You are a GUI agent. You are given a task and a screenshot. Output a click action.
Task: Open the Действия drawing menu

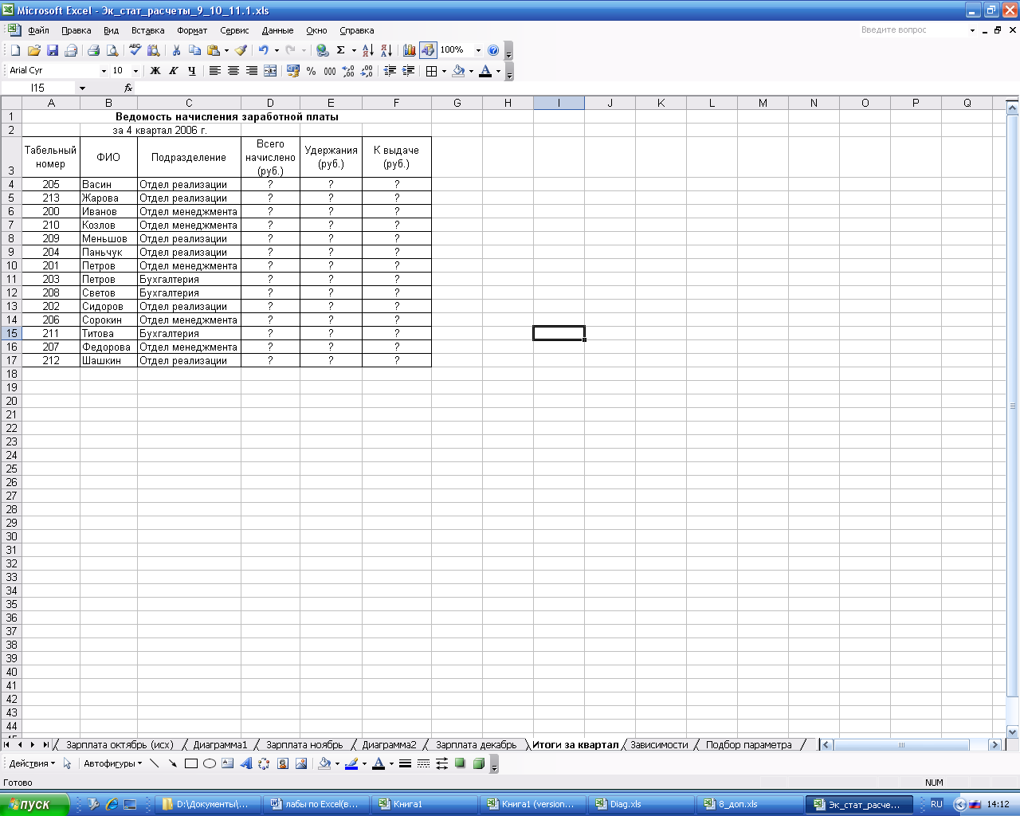click(x=32, y=763)
